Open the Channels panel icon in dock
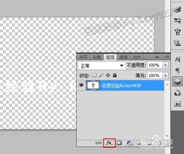This screenshot has width=184, height=154. click(177, 93)
